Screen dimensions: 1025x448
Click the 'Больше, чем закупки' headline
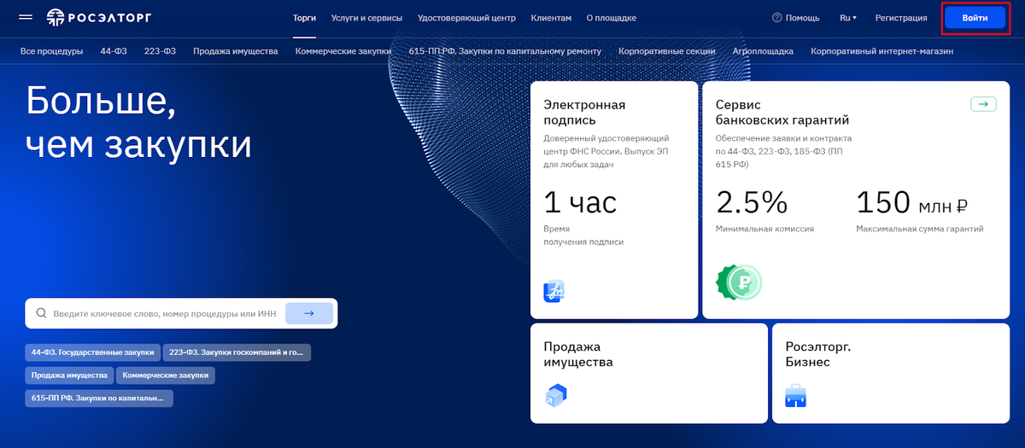tap(139, 123)
